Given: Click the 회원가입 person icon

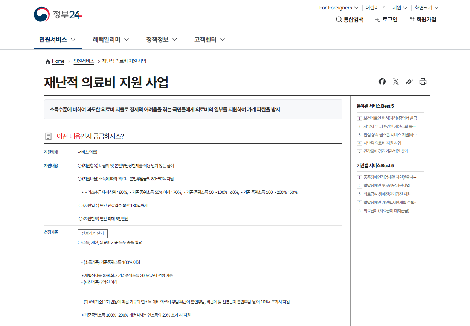Looking at the screenshot, I should [x=411, y=20].
